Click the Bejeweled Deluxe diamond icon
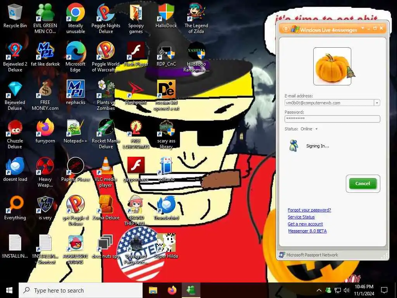 click(x=15, y=89)
